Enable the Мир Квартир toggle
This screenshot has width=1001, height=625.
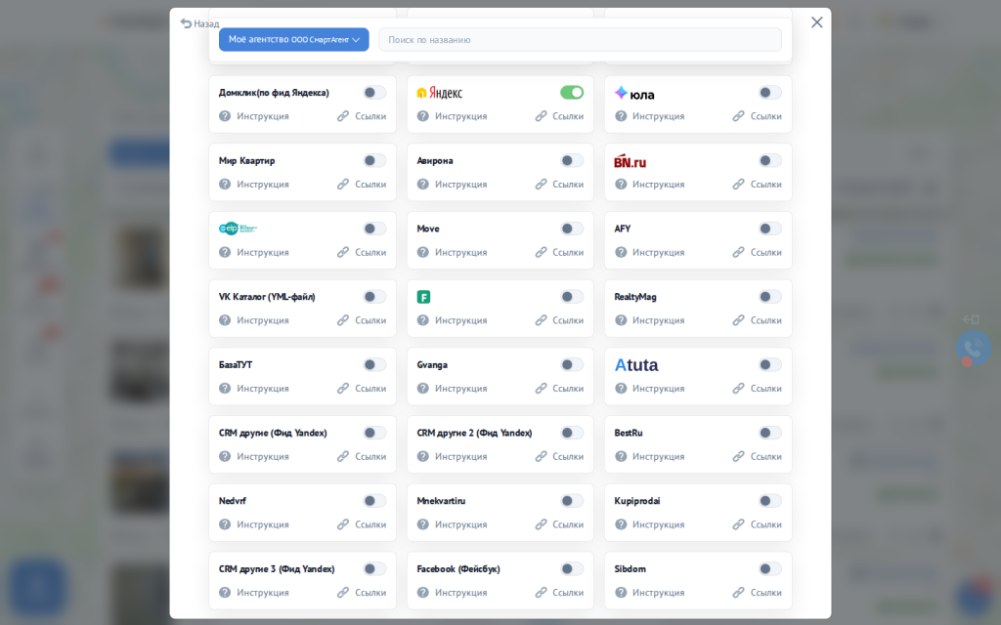[x=374, y=161]
